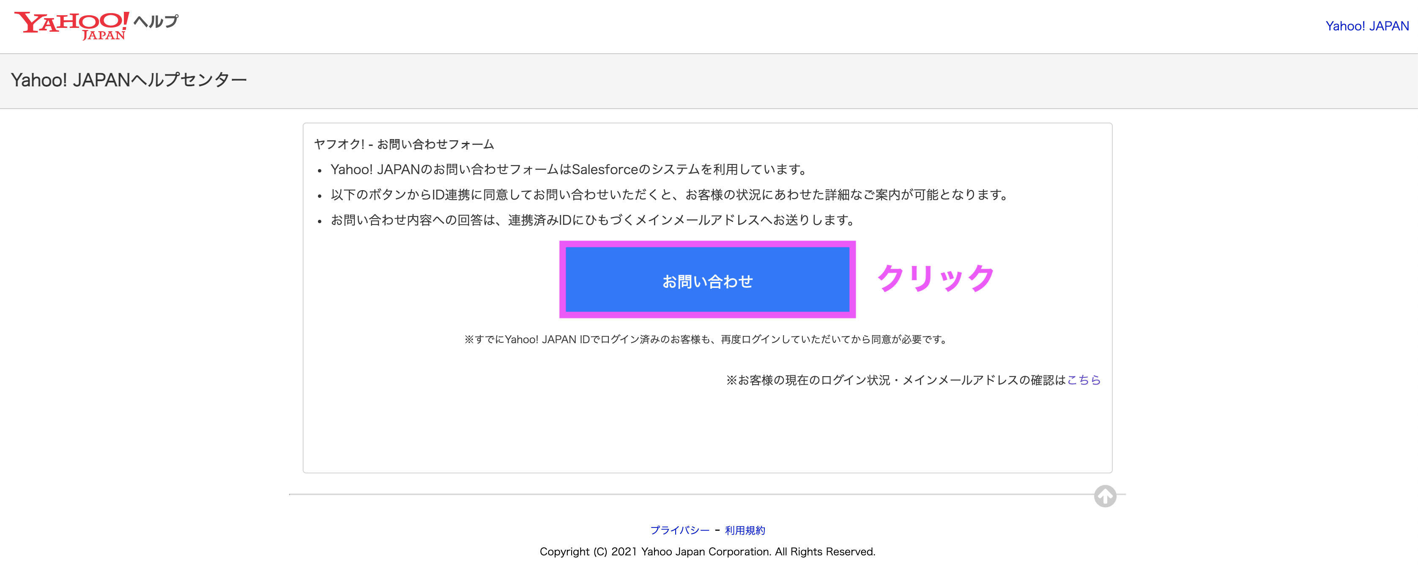This screenshot has height=574, width=1418.
Task: Click the Copyright 2021 Yahoo Japan Corporation text
Action: click(x=707, y=552)
